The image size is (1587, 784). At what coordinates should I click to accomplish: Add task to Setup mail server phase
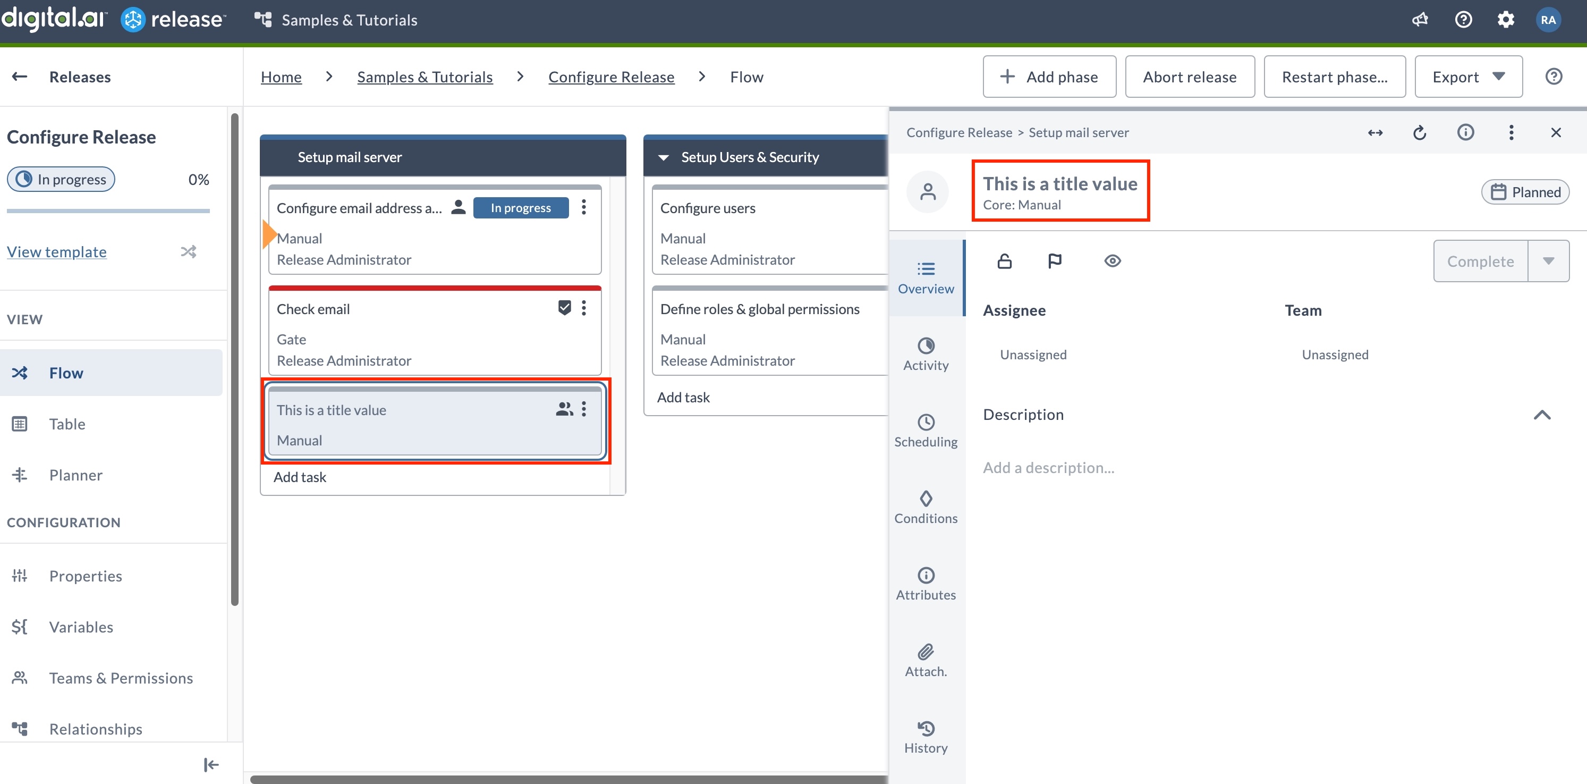coord(300,477)
